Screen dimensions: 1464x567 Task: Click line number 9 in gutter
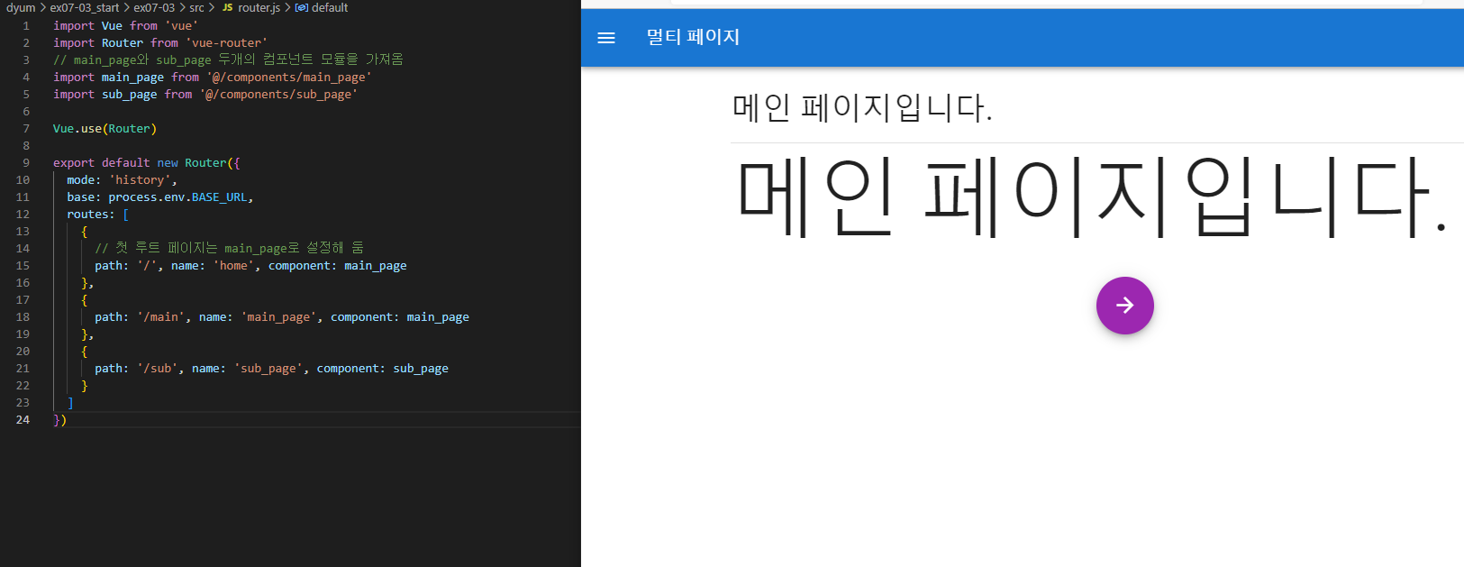pyautogui.click(x=26, y=163)
